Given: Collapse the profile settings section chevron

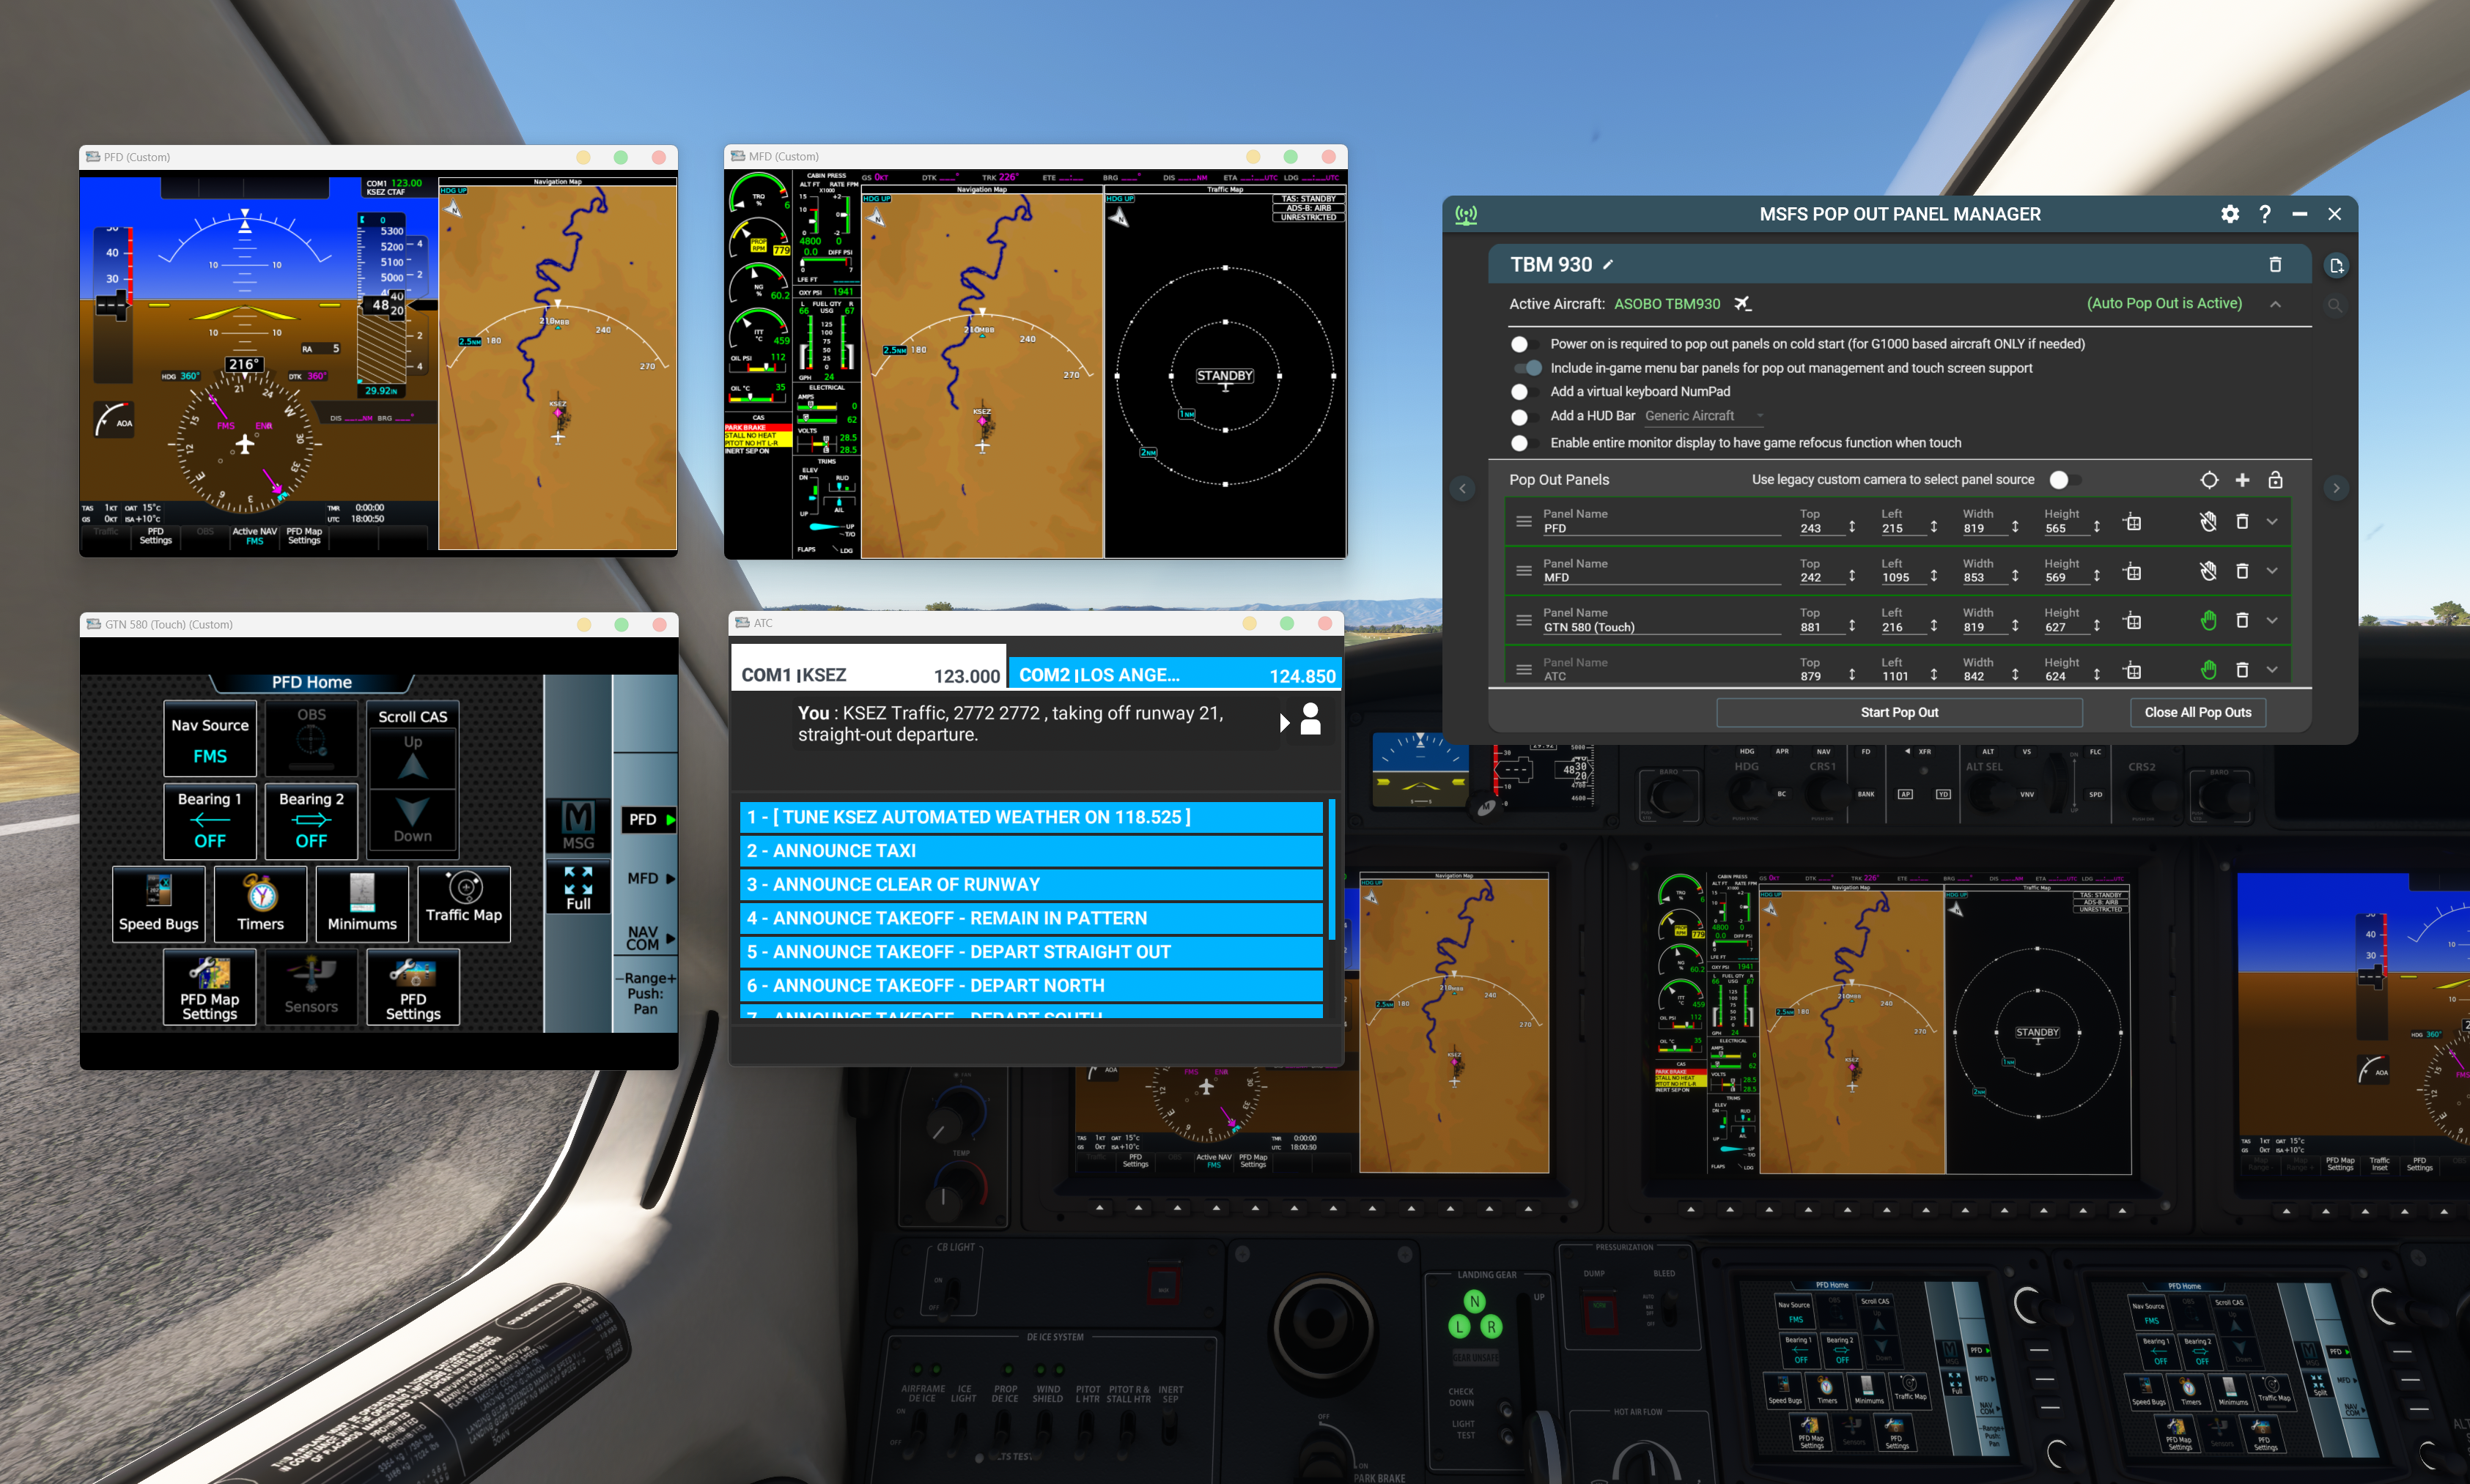Looking at the screenshot, I should (2275, 304).
